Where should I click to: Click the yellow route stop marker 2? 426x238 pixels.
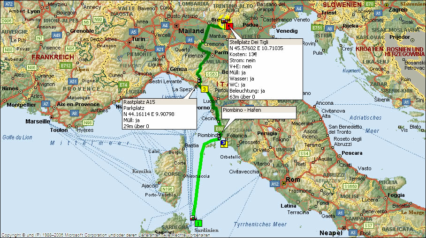(x=224, y=144)
